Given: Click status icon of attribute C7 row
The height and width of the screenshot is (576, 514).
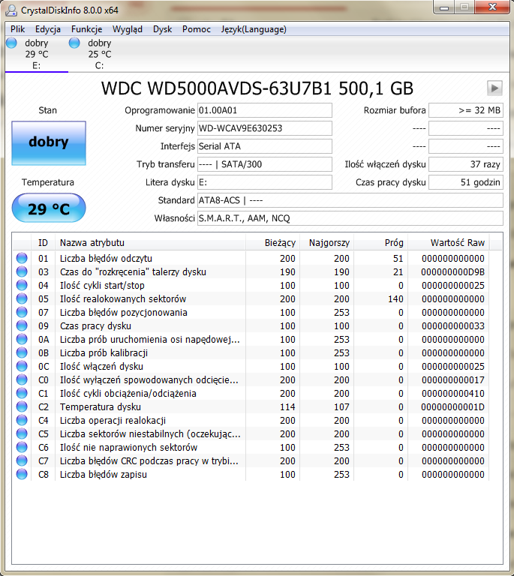Looking at the screenshot, I should coord(22,460).
